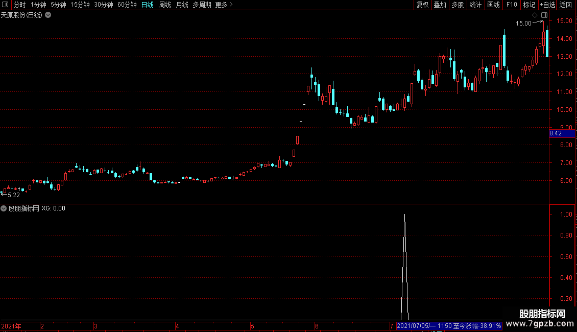Viewport: 577px width, 332px height.
Task: Click the 1.00 indicator axis label
Action: pyautogui.click(x=566, y=214)
